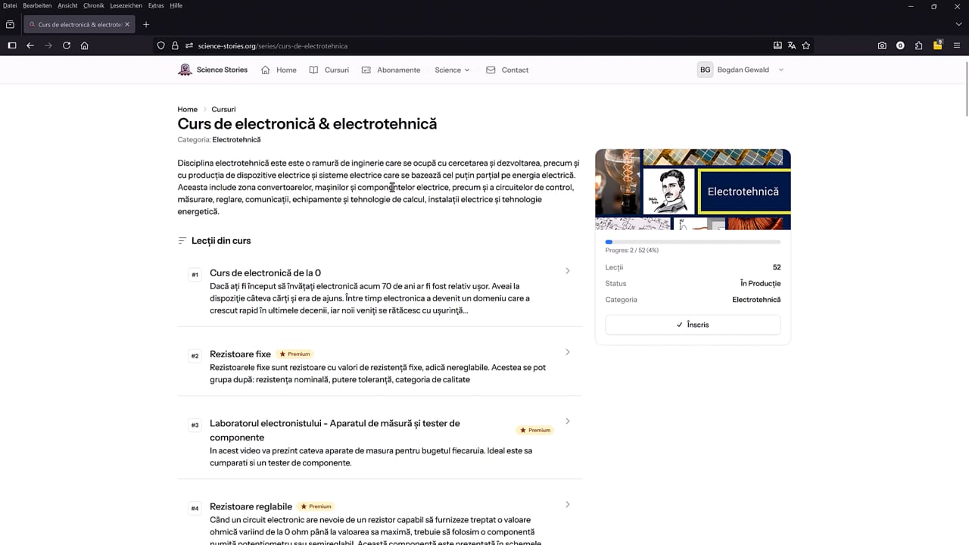Open a new browser tab
Screen dimensions: 969x545
[x=146, y=24]
